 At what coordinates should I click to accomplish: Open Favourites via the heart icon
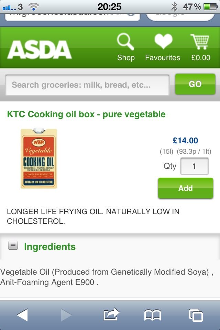163,41
